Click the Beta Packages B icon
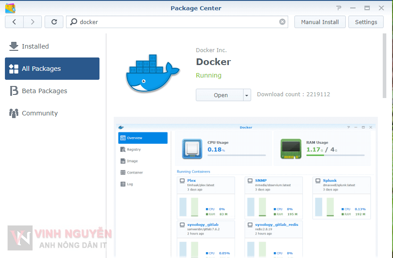This screenshot has height=258, width=393. [14, 91]
